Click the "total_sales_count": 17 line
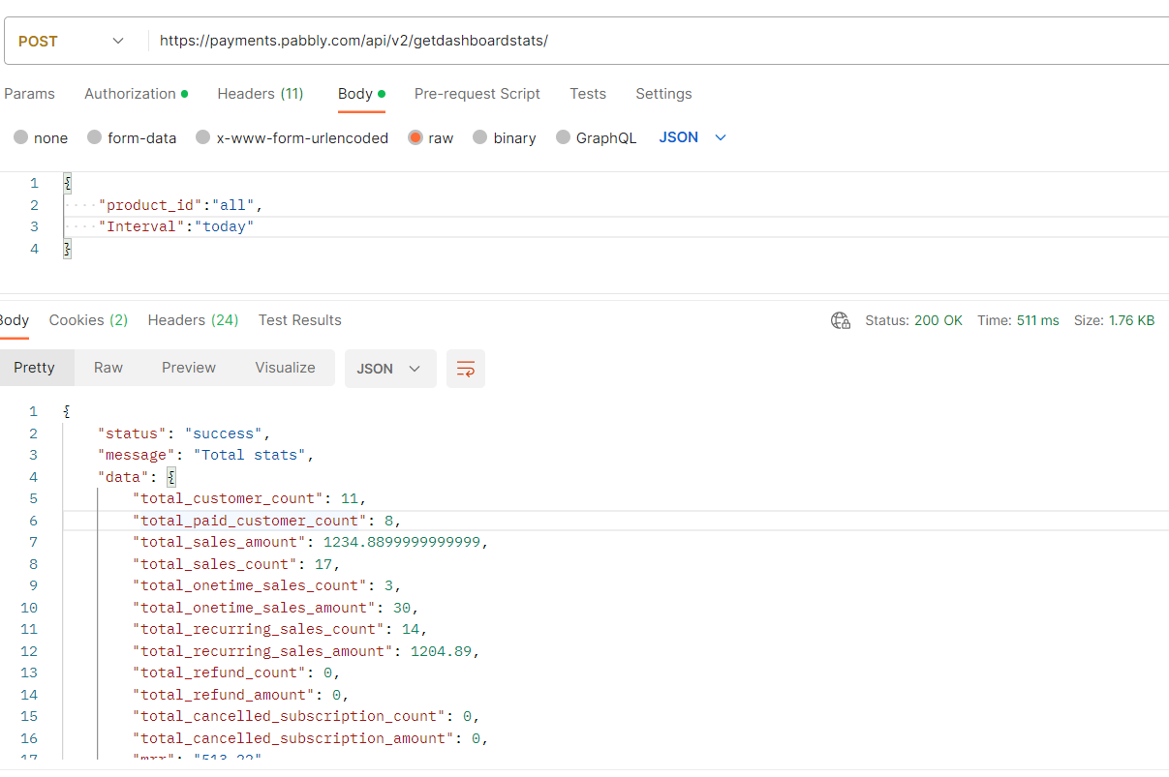This screenshot has width=1169, height=777. tap(236, 564)
